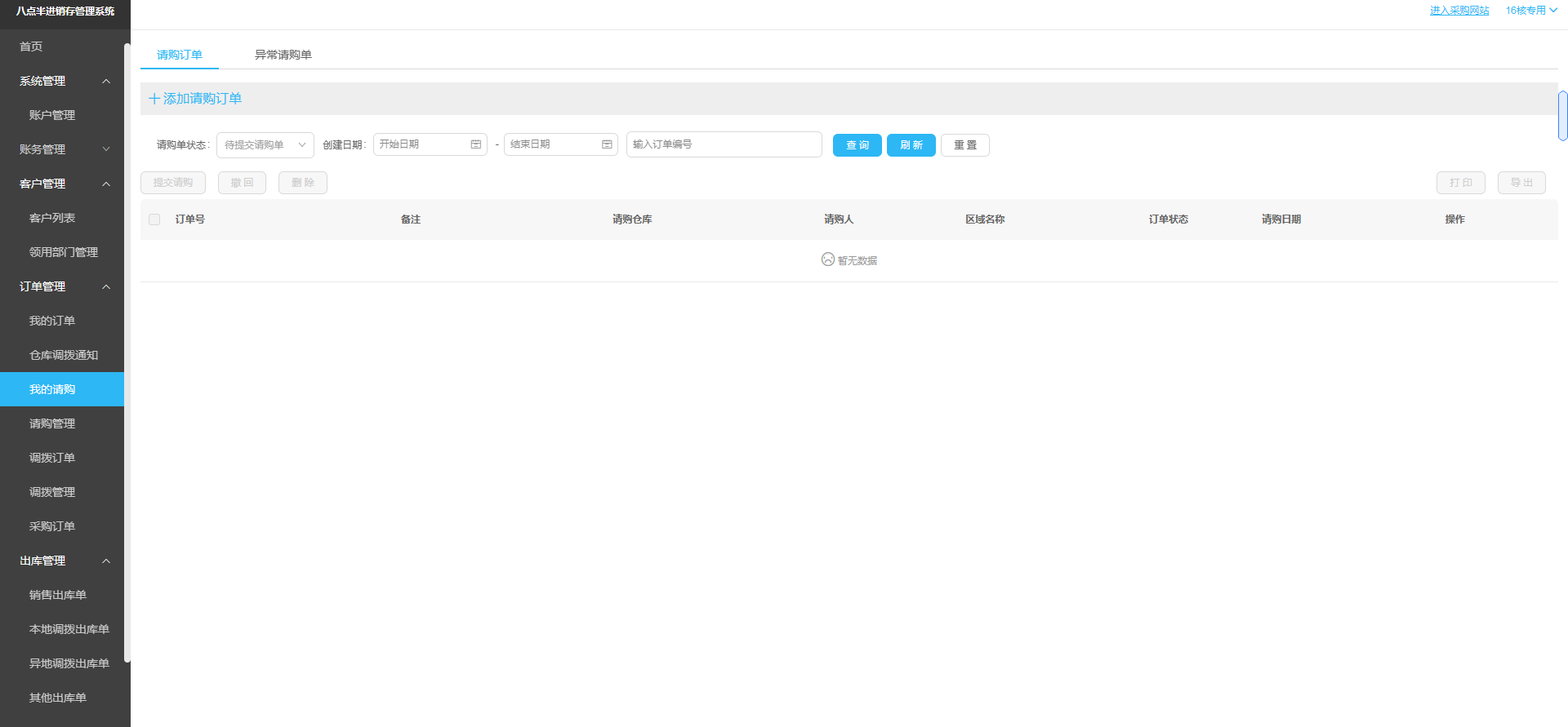Click the 删除 button
This screenshot has width=1568, height=727.
pyautogui.click(x=303, y=183)
